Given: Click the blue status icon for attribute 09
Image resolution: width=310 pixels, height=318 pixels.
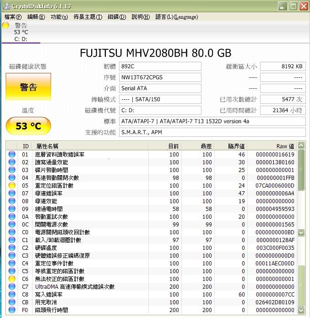Looking at the screenshot, I should 12,209.
